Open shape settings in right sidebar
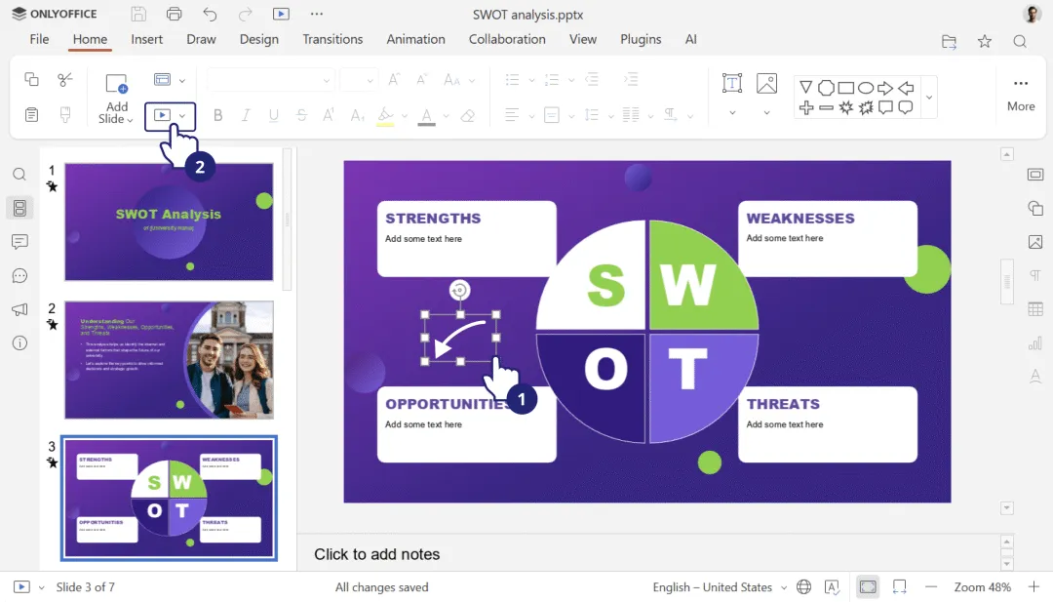Viewport: 1053px width, 602px height. [x=1034, y=208]
